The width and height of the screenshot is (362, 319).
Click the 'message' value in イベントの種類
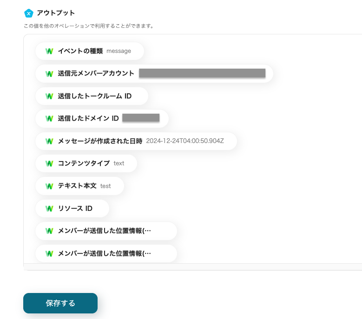click(118, 51)
